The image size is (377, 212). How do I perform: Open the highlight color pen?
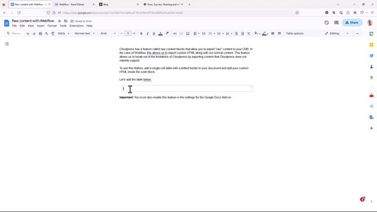point(167,34)
